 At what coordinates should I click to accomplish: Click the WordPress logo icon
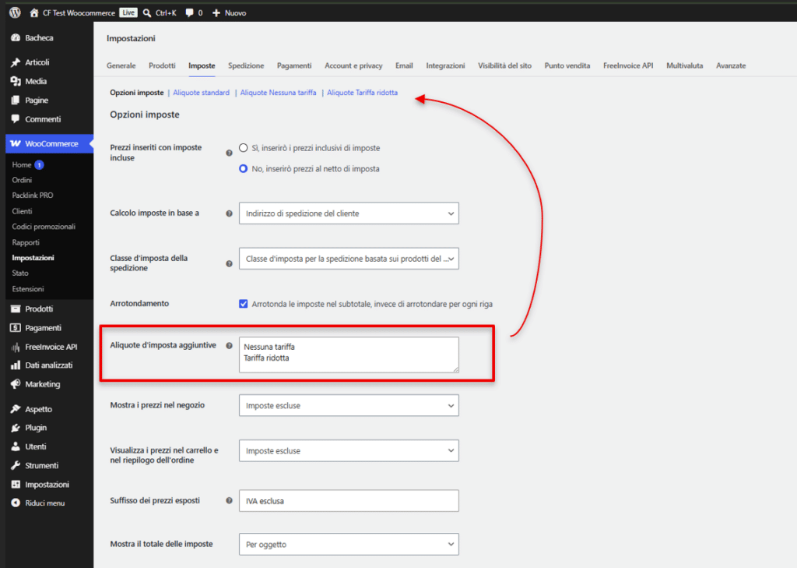point(16,12)
